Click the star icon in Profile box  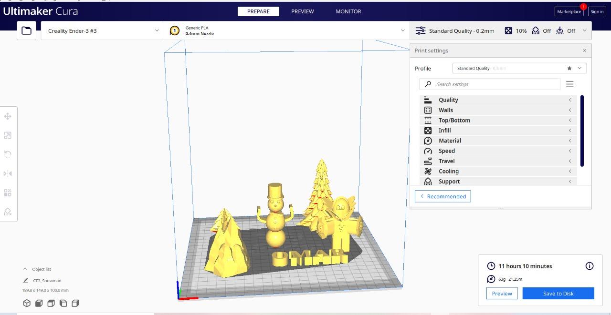569,68
